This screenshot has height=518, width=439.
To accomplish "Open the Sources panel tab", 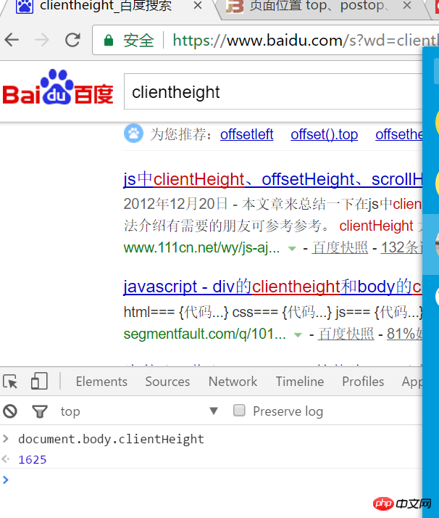I will 167,382.
